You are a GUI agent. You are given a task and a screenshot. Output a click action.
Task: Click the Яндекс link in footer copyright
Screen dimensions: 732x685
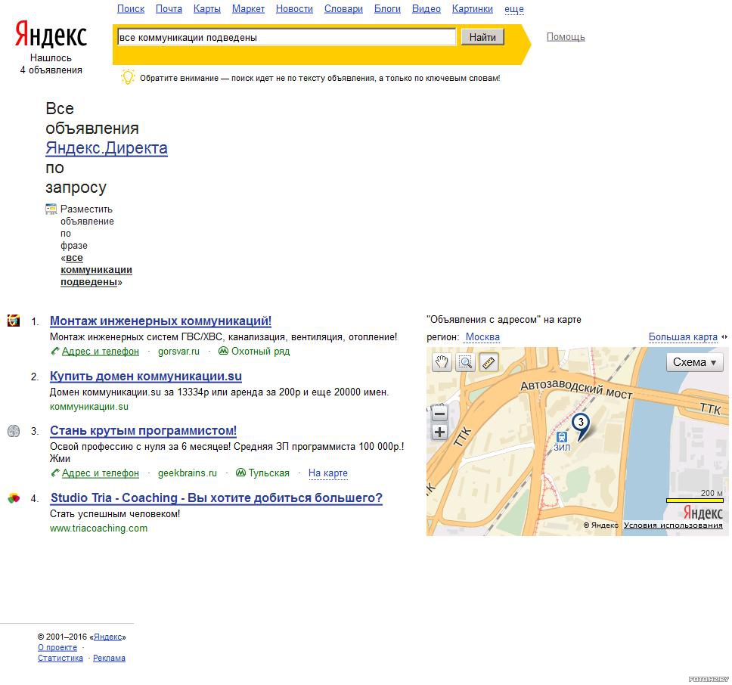coord(108,637)
